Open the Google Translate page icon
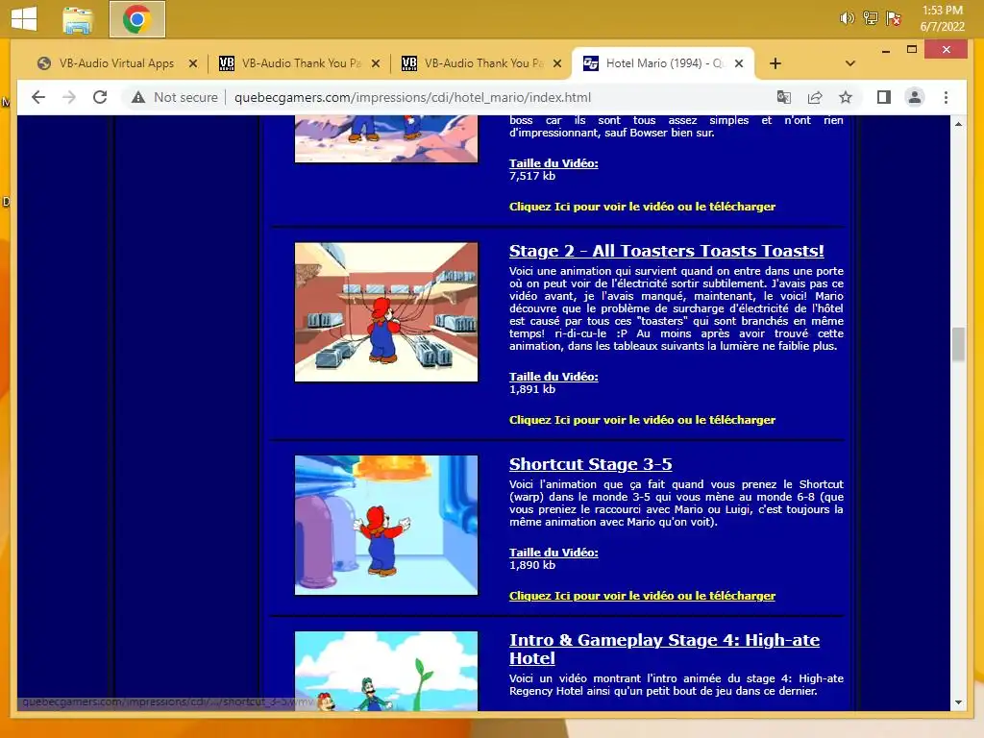Image resolution: width=984 pixels, height=738 pixels. pos(784,97)
